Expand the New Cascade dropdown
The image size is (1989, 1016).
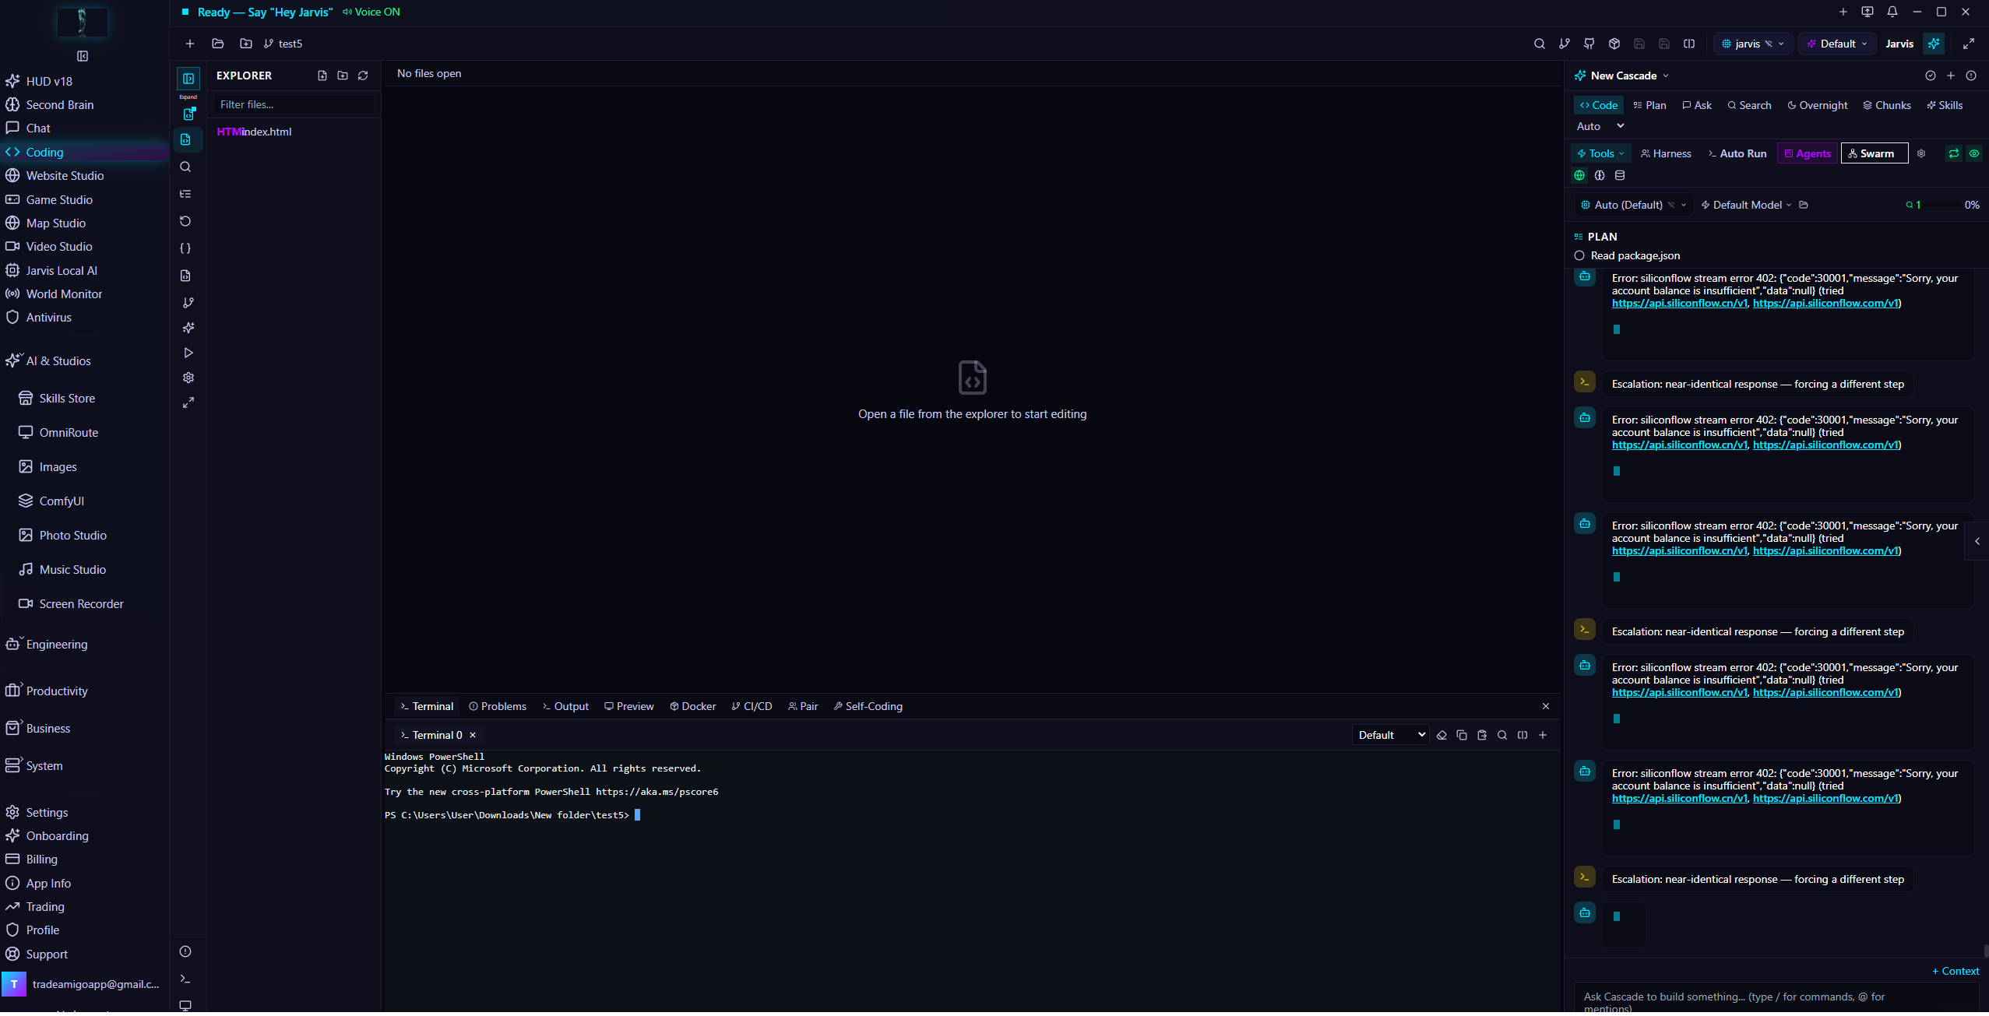pos(1623,76)
